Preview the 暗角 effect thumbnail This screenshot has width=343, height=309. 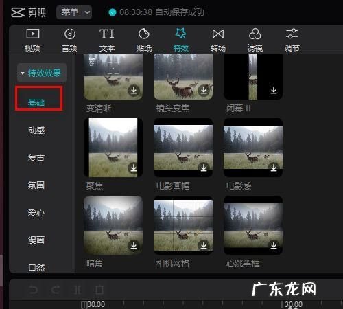pyautogui.click(x=113, y=225)
